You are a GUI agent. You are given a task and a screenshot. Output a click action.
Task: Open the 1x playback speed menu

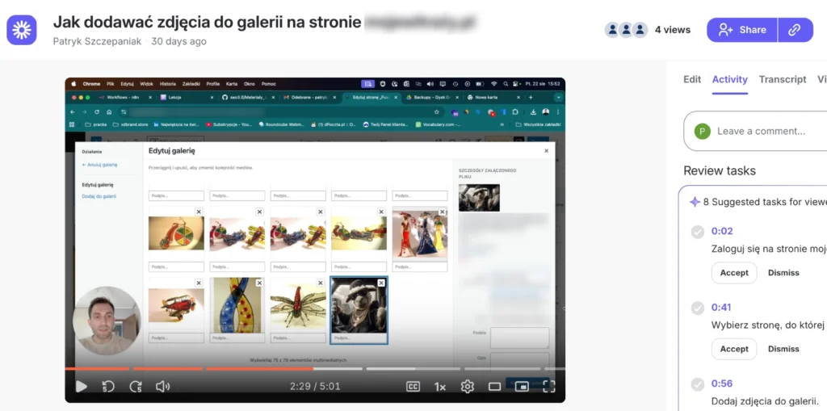440,387
